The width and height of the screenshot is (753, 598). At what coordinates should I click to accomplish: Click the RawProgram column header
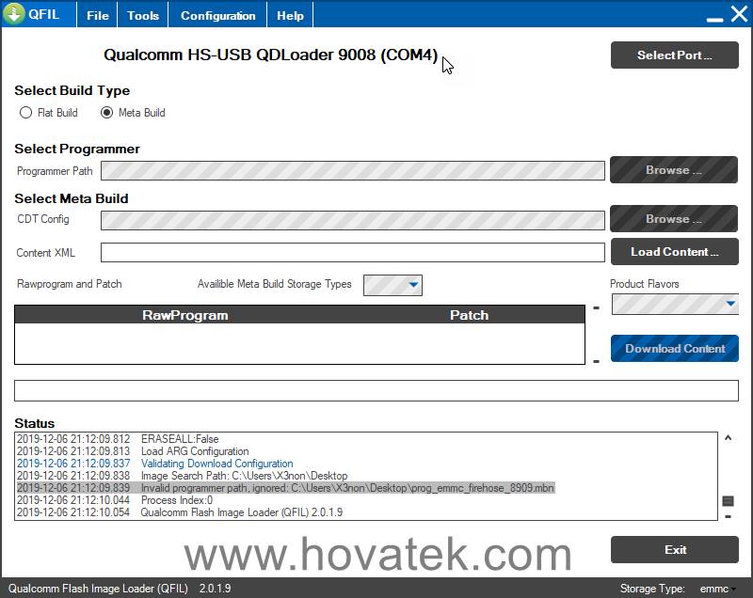click(x=184, y=315)
